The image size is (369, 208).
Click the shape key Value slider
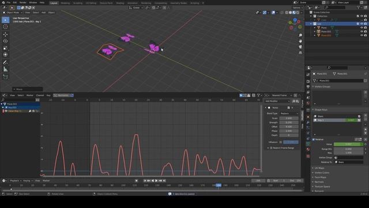[348, 144]
